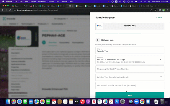
Task: Open Trash from the dock
Action: tap(162, 102)
